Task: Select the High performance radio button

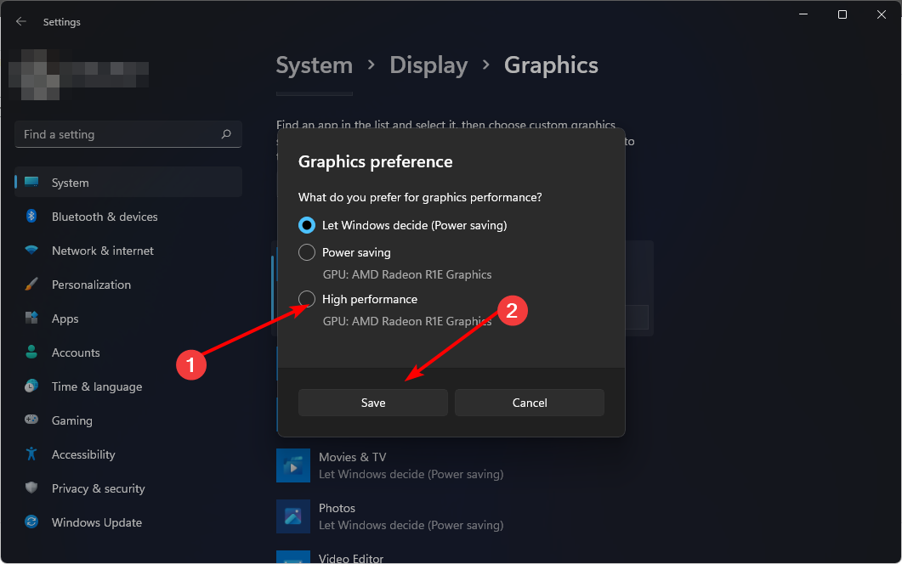Action: 307,299
